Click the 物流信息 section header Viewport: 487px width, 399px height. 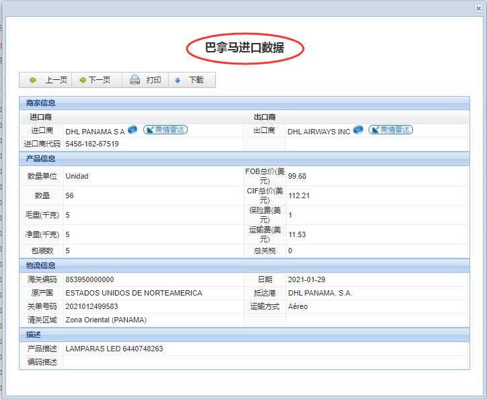tap(40, 265)
